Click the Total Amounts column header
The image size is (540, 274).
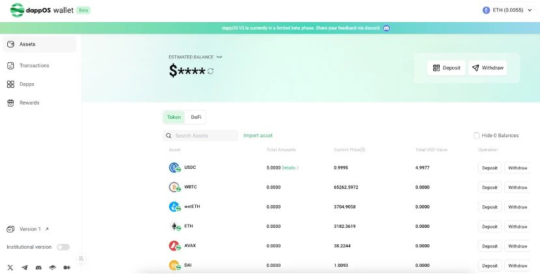coord(281,150)
